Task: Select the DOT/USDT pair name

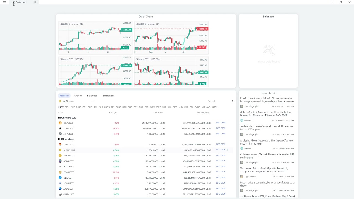Action: pyautogui.click(x=69, y=167)
